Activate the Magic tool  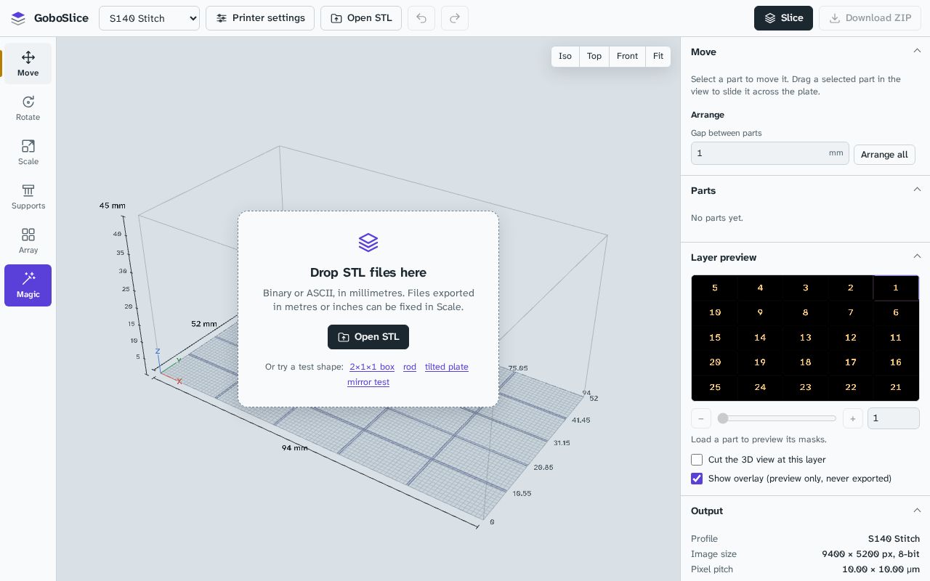28,285
